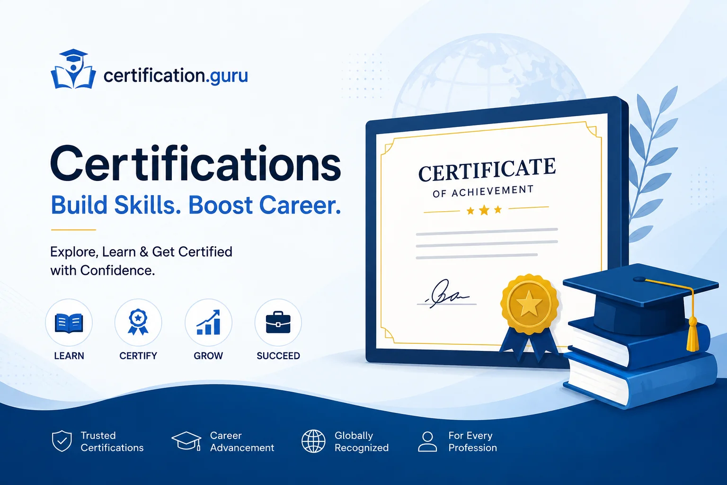Click the CERTIFY label
This screenshot has height=485, width=727.
(x=138, y=356)
